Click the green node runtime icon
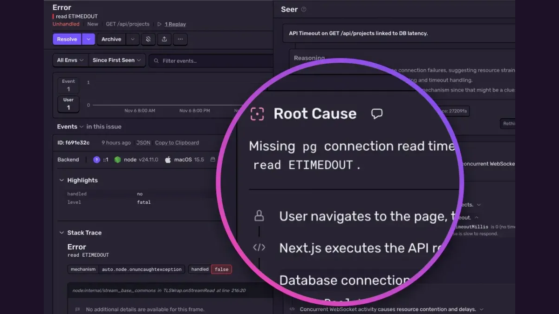 (118, 160)
